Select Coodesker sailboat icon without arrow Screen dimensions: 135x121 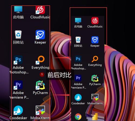78,98
